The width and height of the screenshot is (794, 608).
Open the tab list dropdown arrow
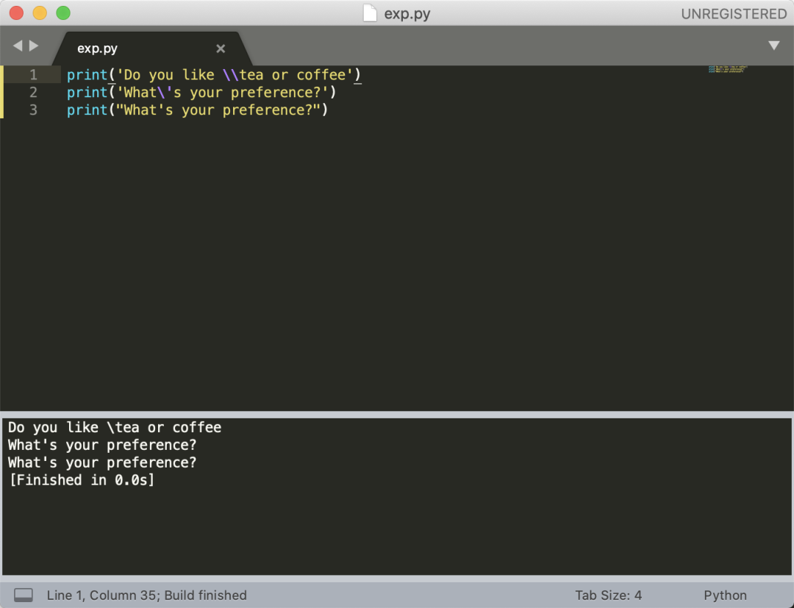[773, 46]
